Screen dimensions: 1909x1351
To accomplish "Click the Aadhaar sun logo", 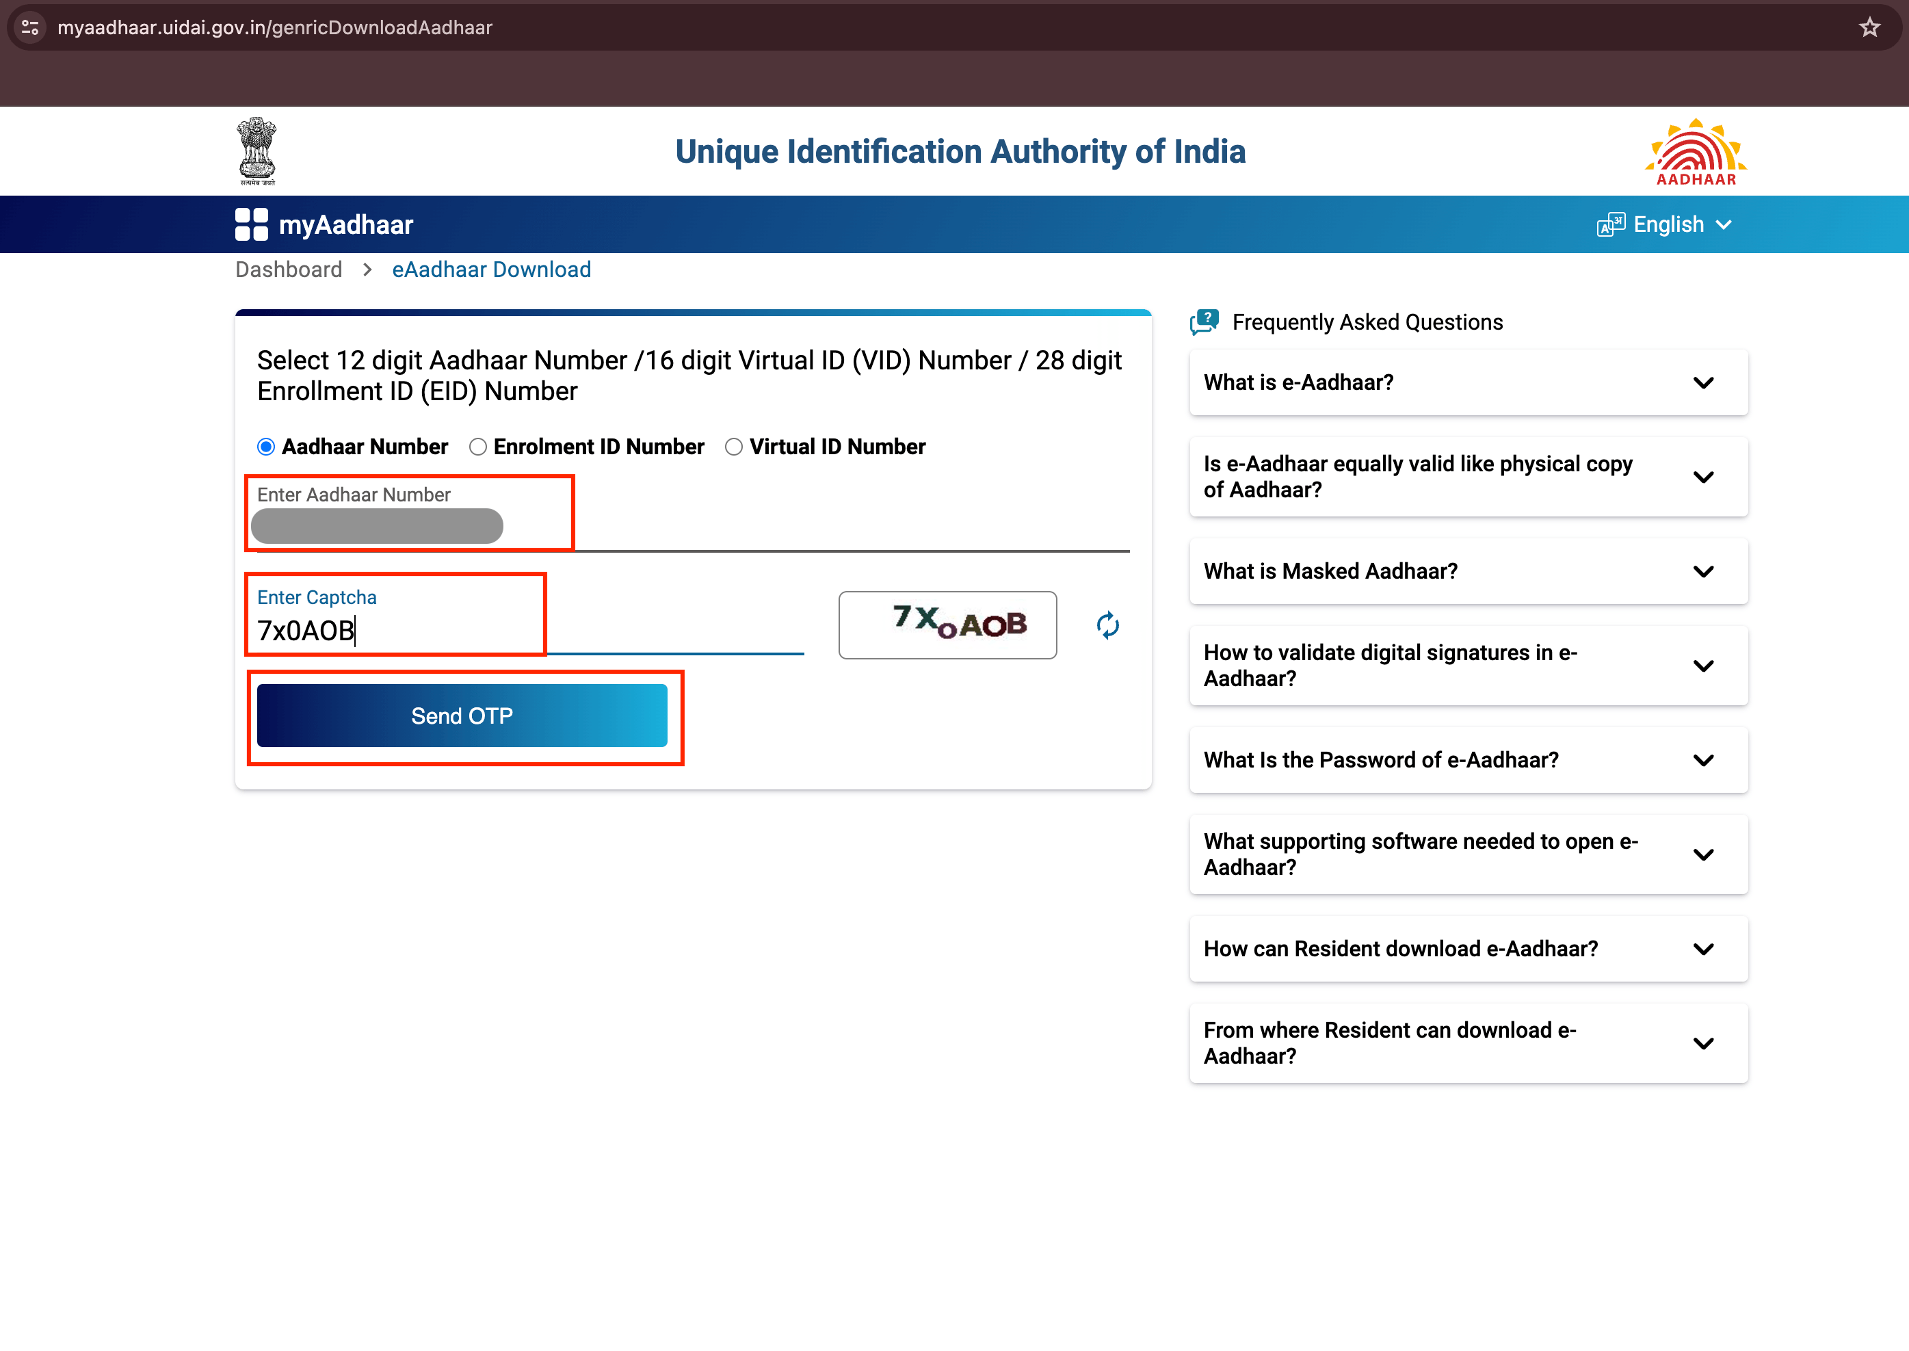I will tap(1695, 153).
